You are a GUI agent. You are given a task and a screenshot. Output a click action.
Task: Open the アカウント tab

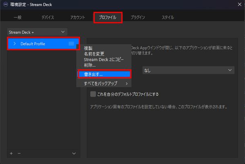pos(78,17)
